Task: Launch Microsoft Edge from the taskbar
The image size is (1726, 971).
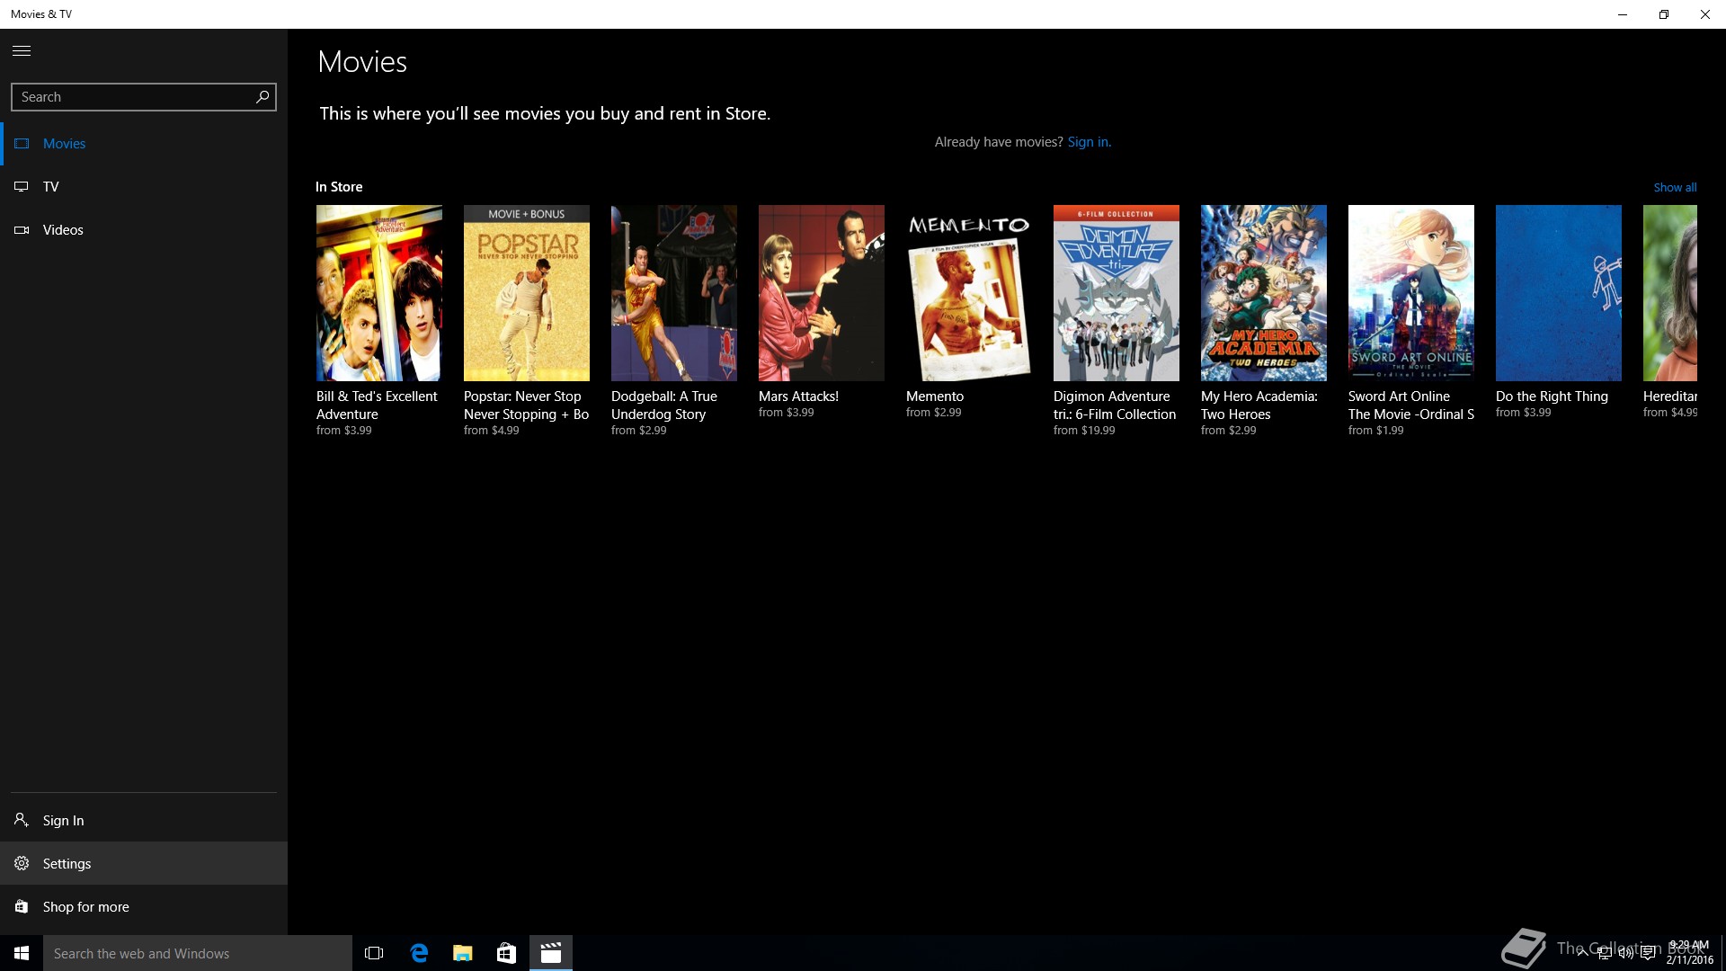Action: click(419, 953)
